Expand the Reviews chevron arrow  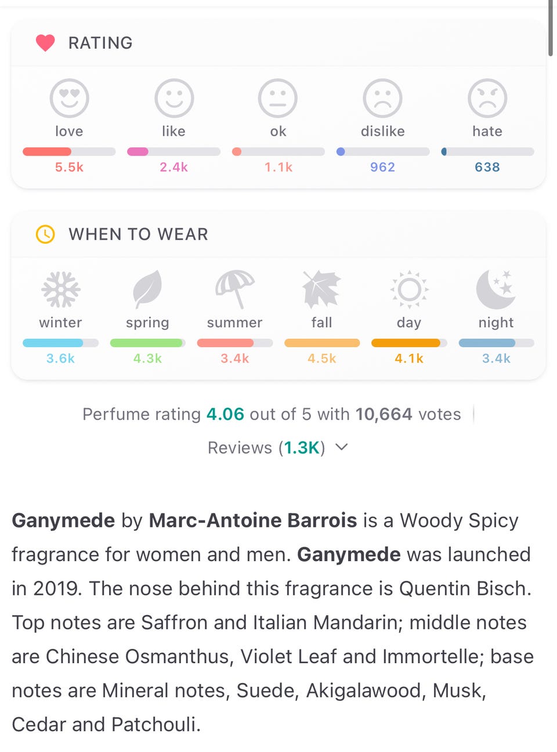pos(342,447)
